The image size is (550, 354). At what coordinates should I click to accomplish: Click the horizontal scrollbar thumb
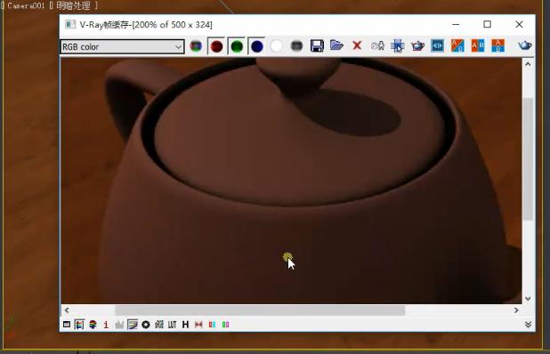click(x=260, y=310)
